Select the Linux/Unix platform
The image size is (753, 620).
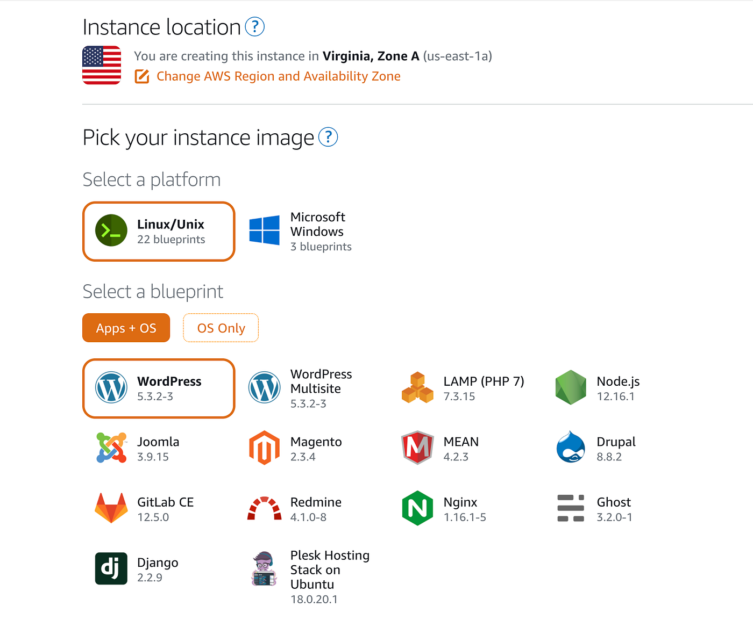pyautogui.click(x=158, y=232)
